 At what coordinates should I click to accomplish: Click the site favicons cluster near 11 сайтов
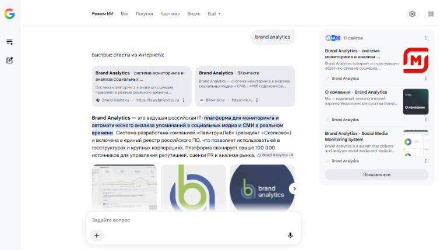(333, 38)
